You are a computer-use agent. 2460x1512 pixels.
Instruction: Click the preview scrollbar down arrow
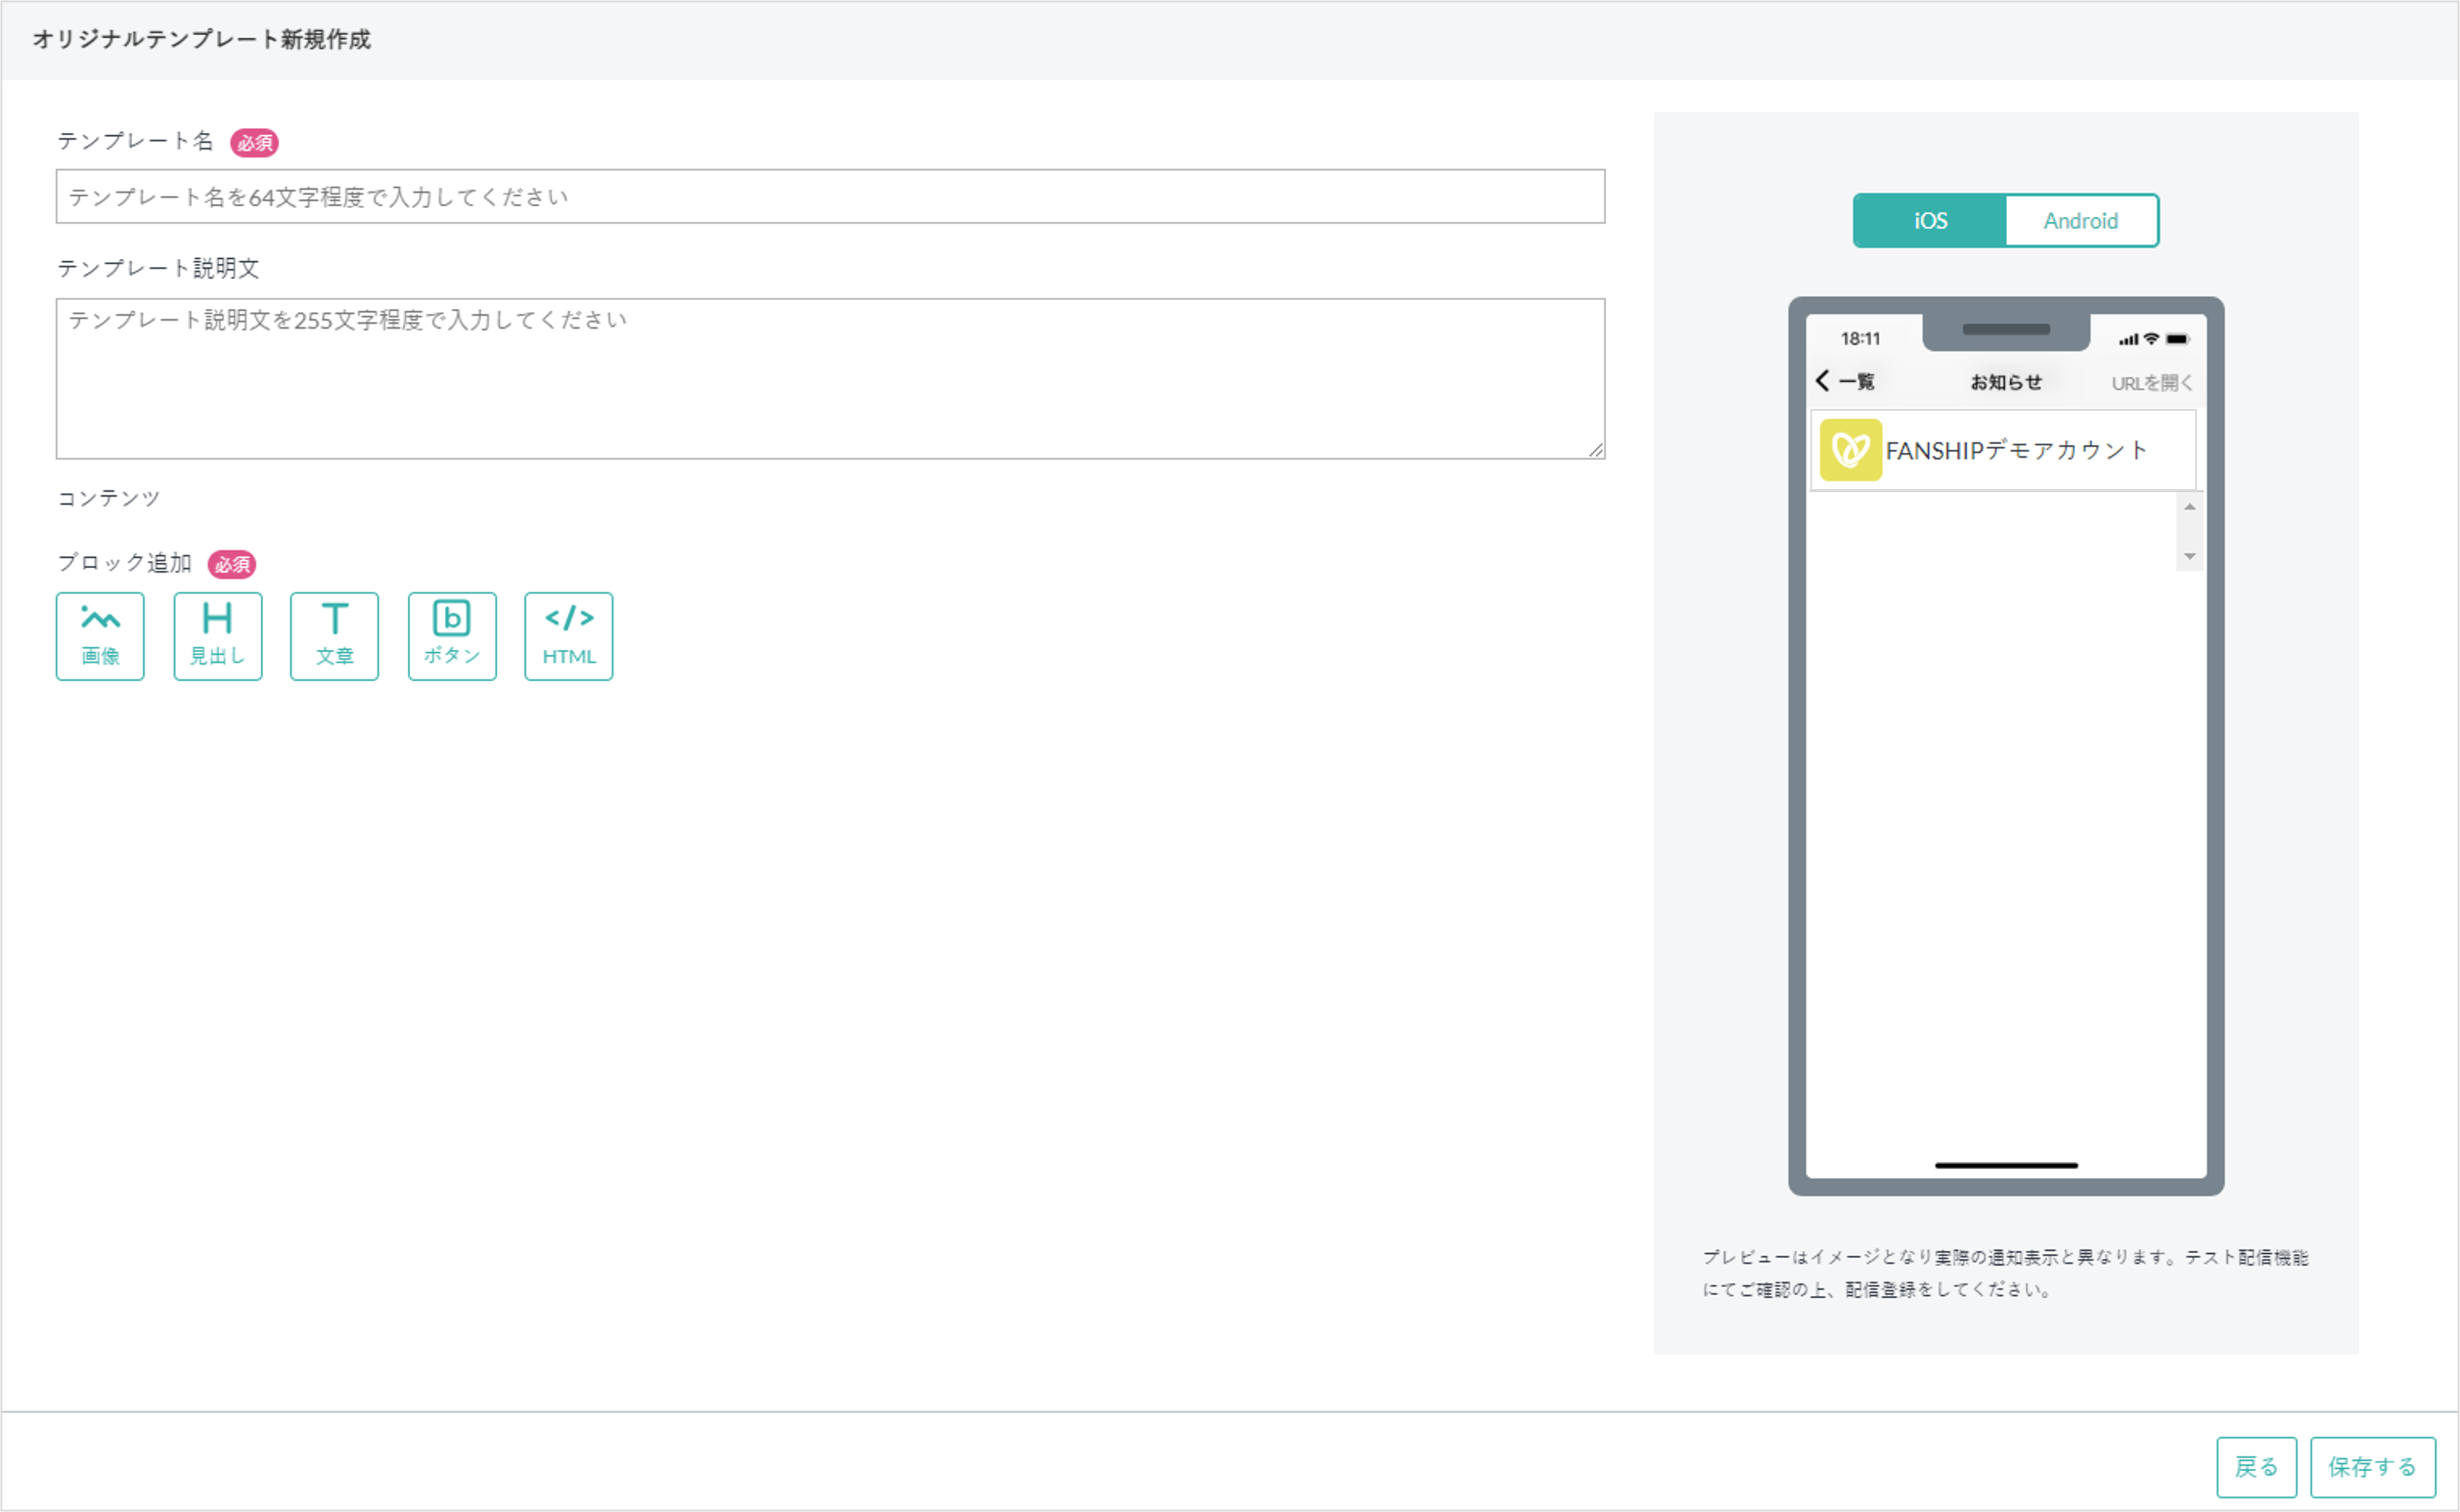(x=2189, y=556)
